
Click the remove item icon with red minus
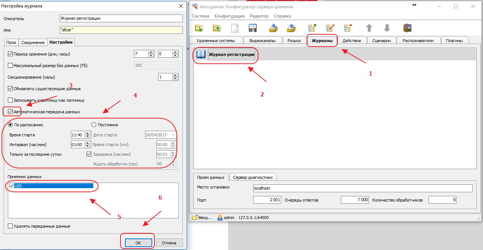tap(348, 28)
